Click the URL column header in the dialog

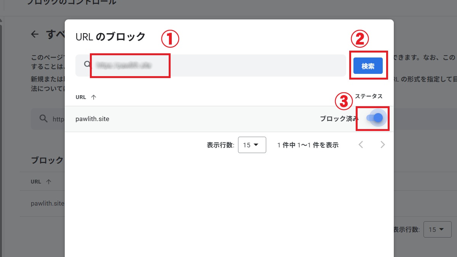click(x=80, y=97)
